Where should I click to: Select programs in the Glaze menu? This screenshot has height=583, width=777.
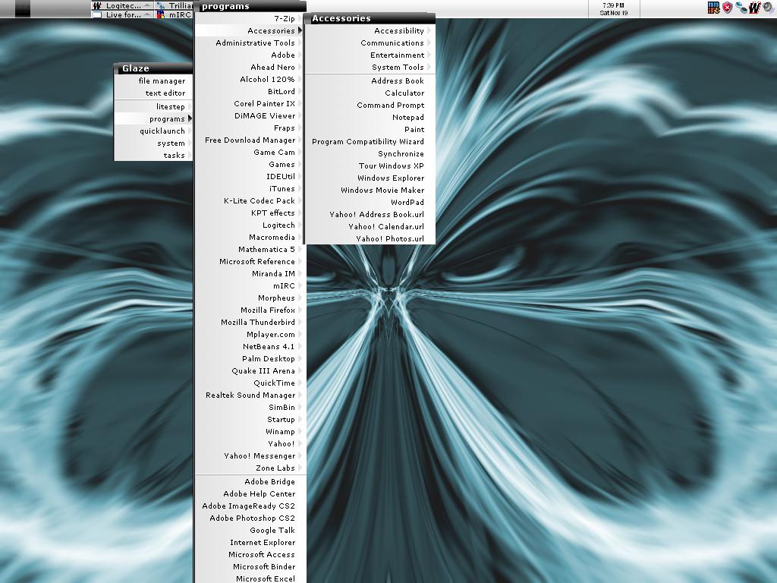pyautogui.click(x=153, y=119)
